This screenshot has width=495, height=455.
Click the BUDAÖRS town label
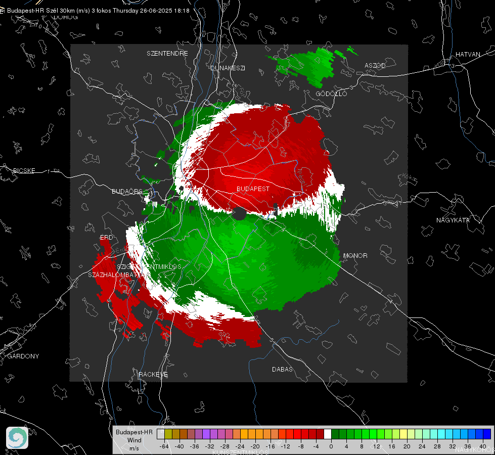pos(127,191)
